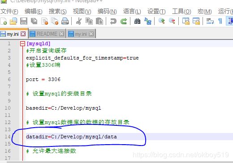This screenshot has width=233, height=163.
Task: Collapse the [mysqld] section fold marker
Action: pyautogui.click(x=22, y=44)
